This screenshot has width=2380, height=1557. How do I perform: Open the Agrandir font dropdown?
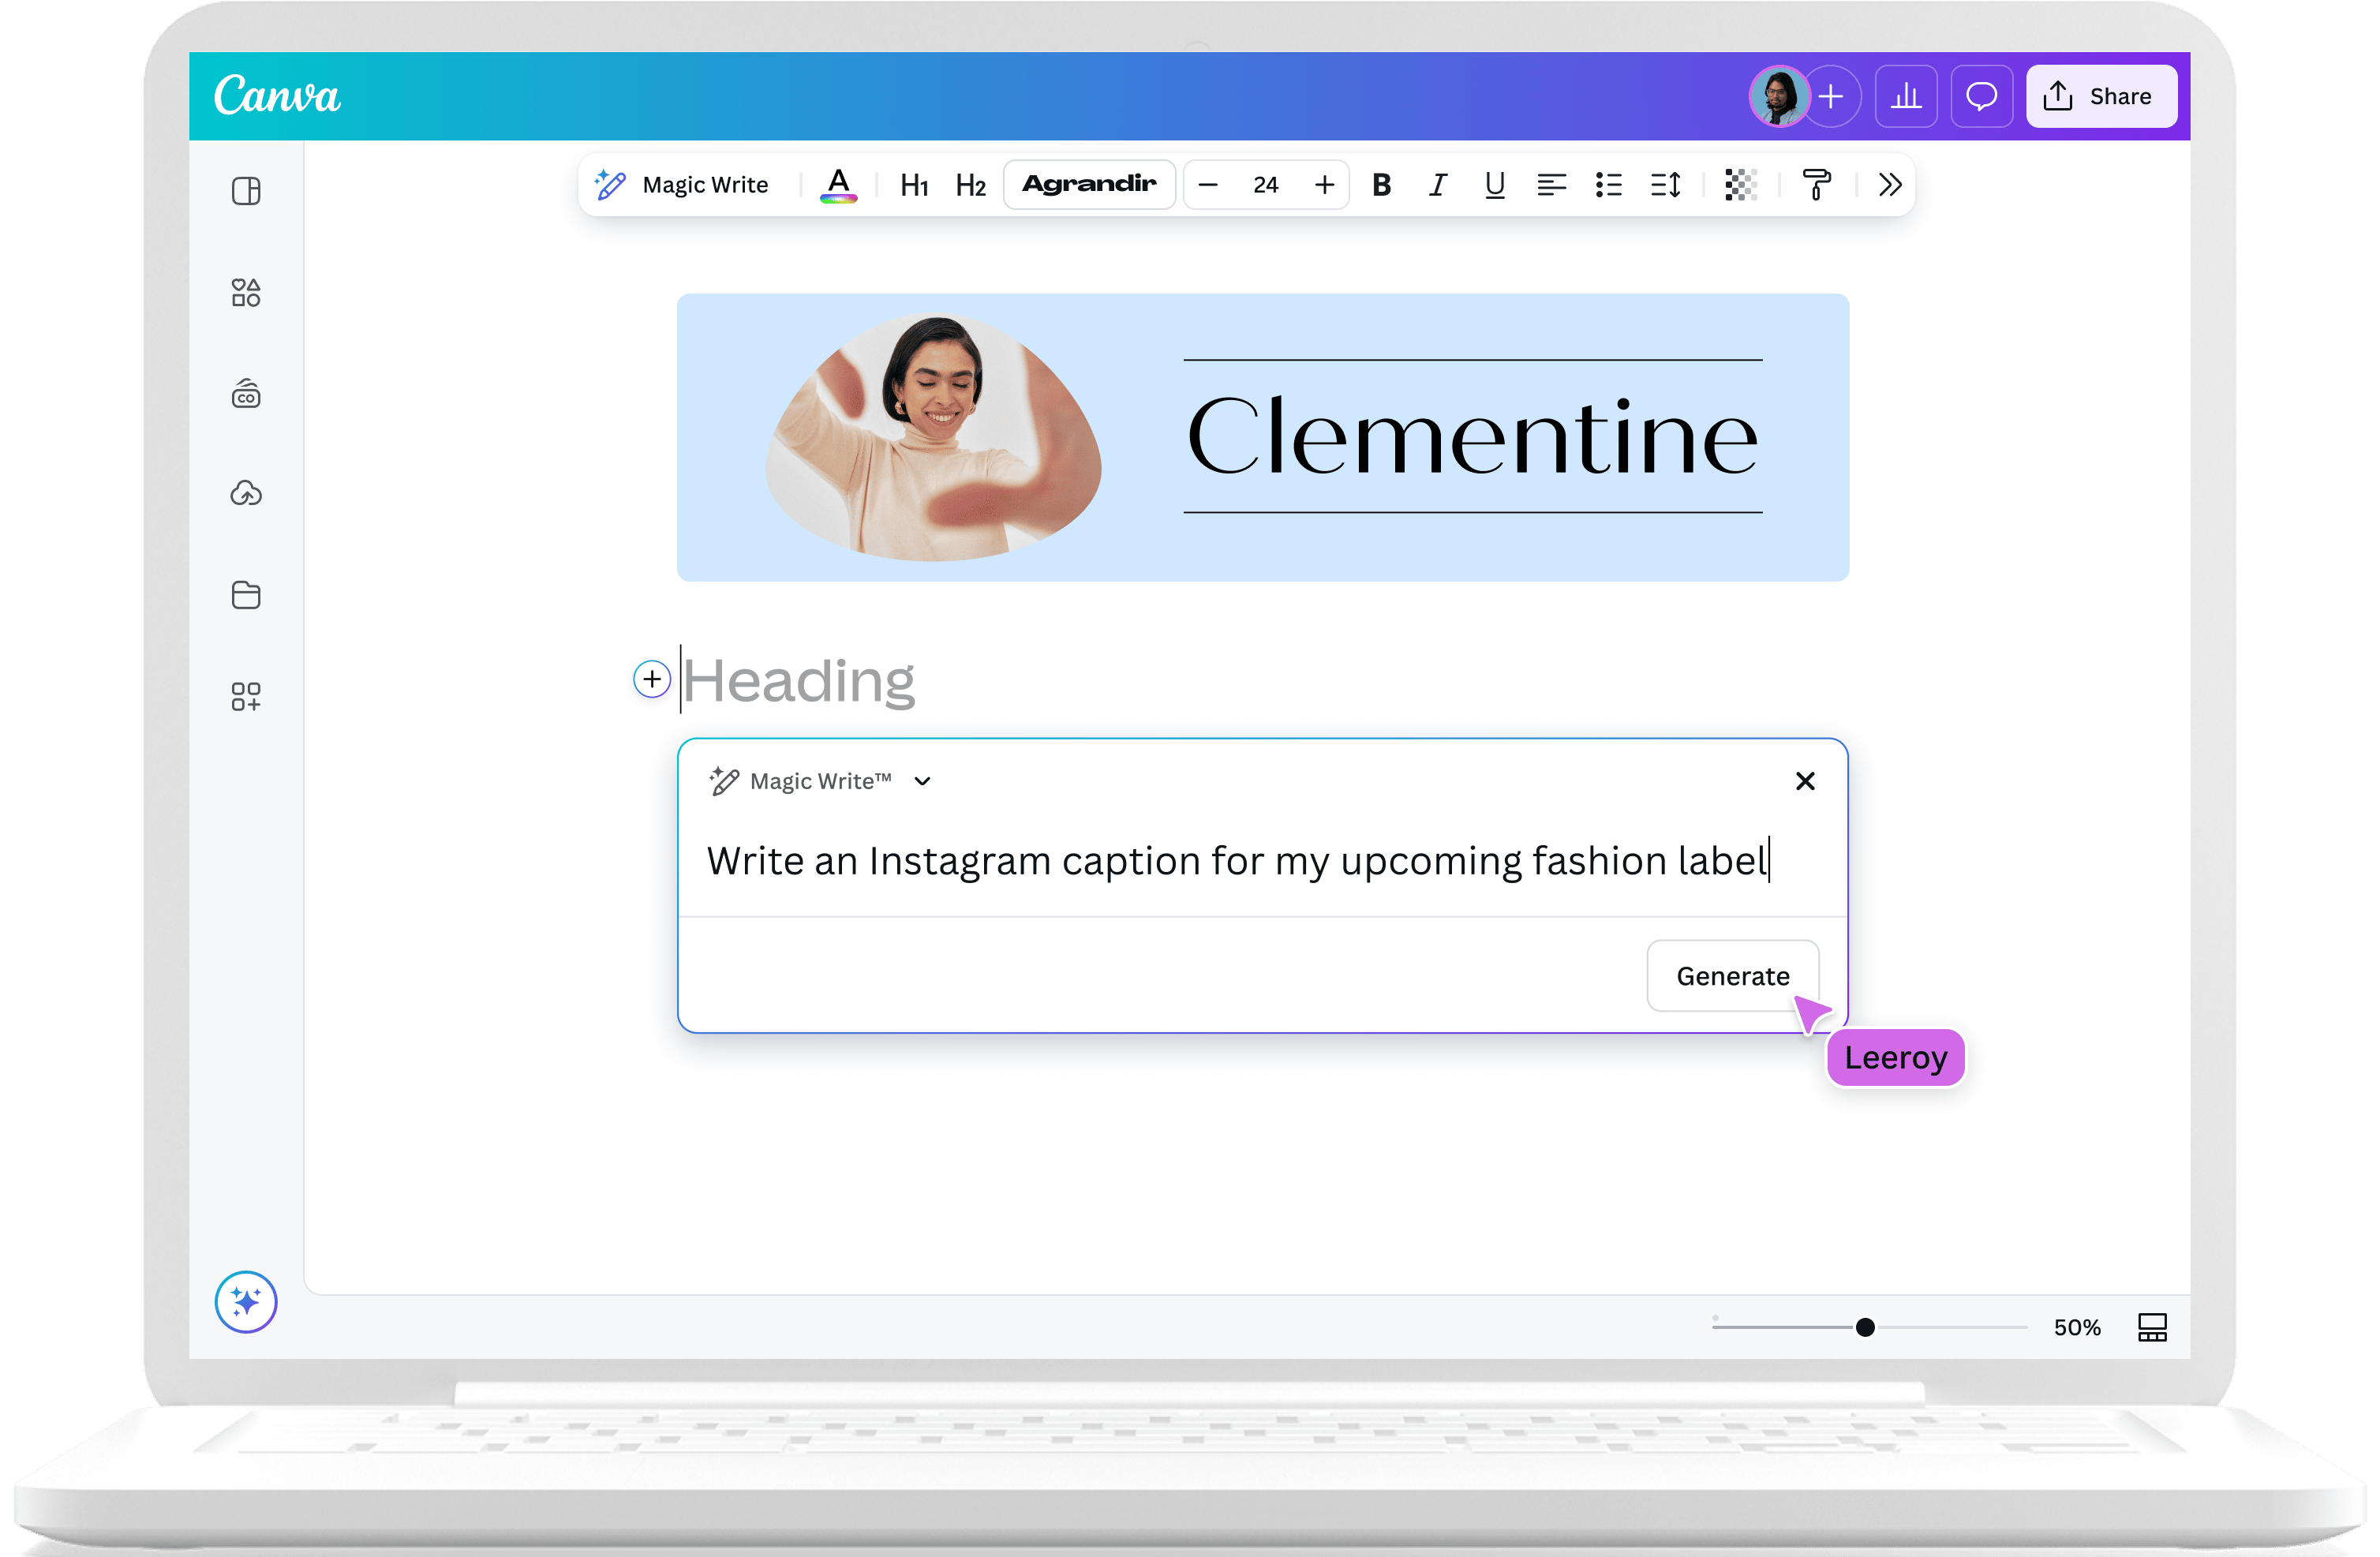click(1089, 185)
